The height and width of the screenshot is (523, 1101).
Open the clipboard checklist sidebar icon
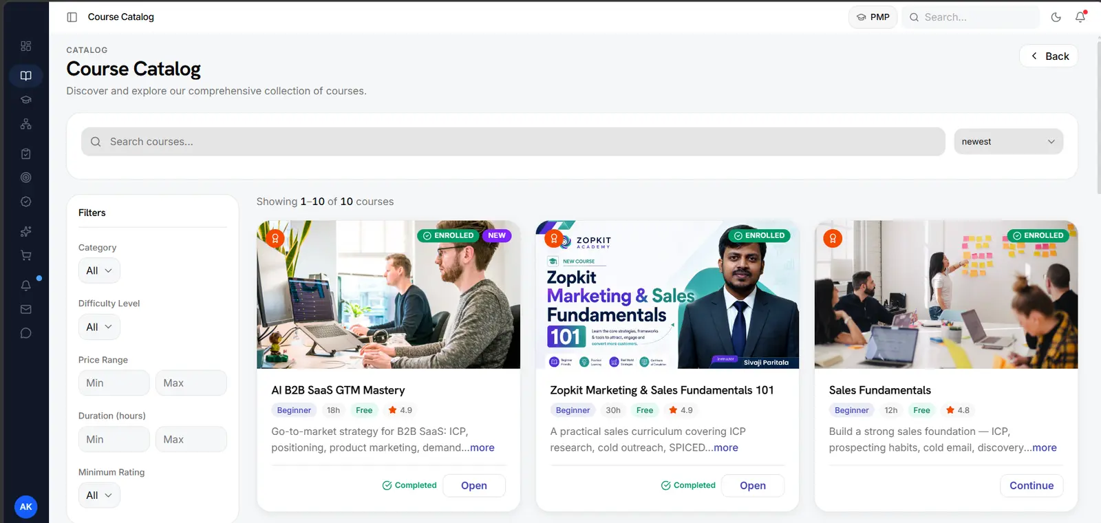(26, 153)
